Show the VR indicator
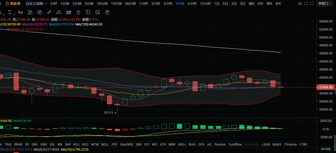Viewport: 336px width, 153px height. (x=27, y=145)
